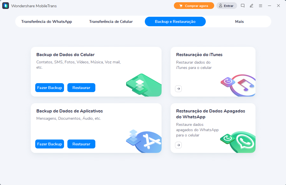286x185 pixels.
Task: Click the 'Backup de Dados de Aplicativos' heading
Action: coord(70,111)
